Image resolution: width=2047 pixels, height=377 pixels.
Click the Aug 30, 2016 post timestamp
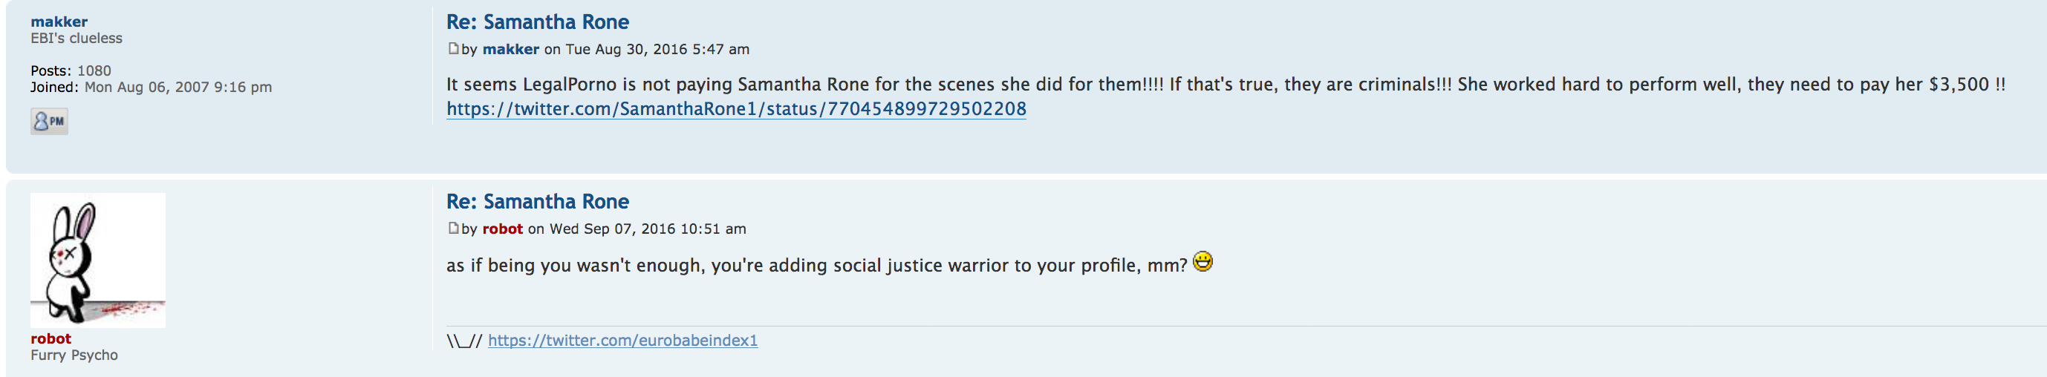(x=657, y=49)
